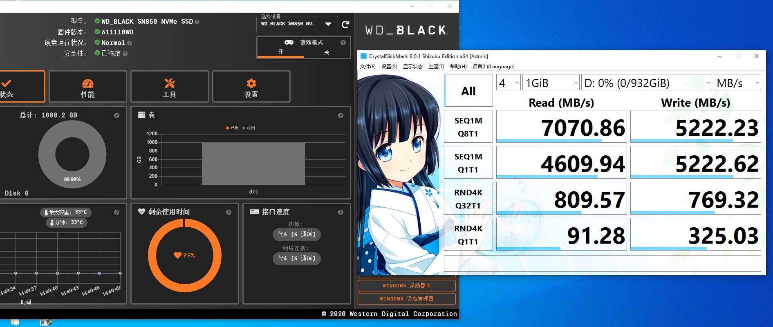Open the test count dropdown showing 4
Viewport: 773px width, 327px height.
[508, 83]
